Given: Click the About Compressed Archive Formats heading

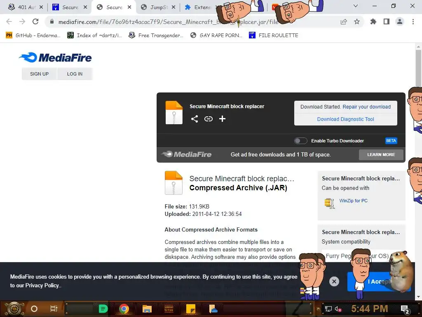Looking at the screenshot, I should pos(211,229).
